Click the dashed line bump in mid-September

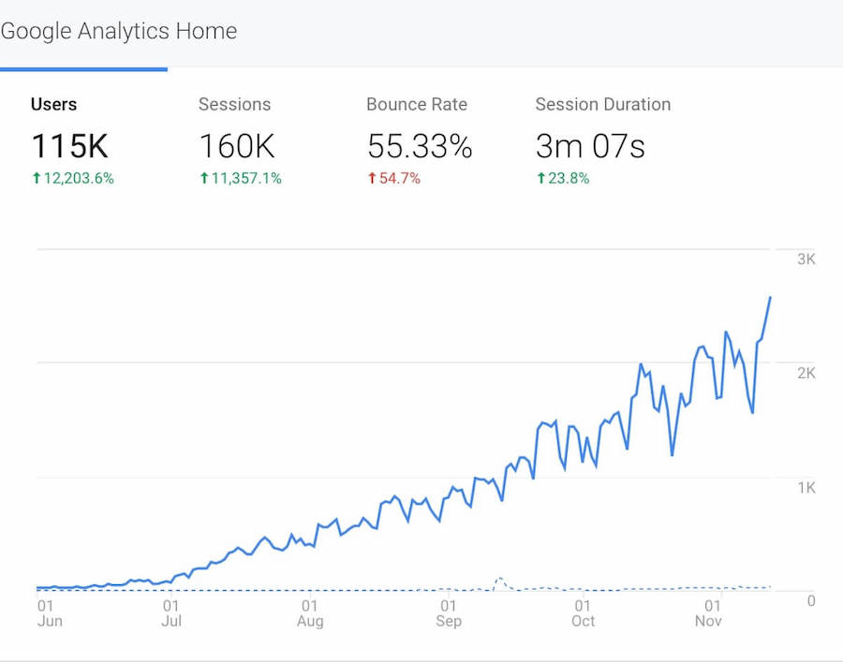point(500,580)
